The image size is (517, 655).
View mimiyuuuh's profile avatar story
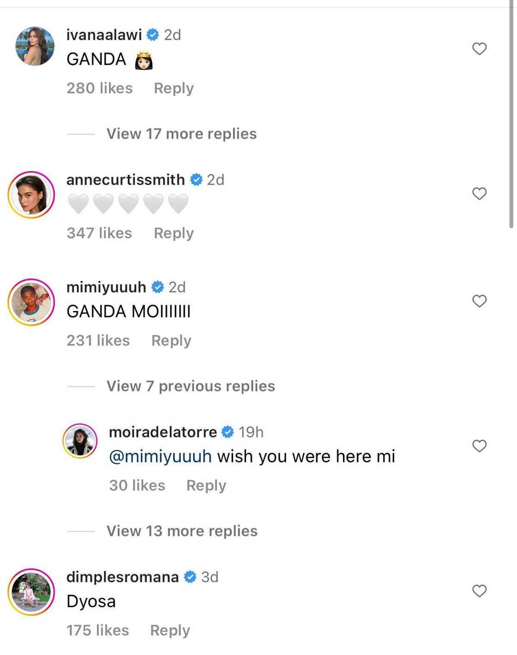point(31,302)
